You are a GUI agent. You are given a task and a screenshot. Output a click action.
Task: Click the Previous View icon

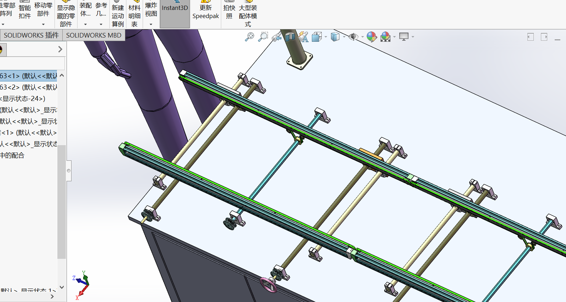pyautogui.click(x=276, y=36)
